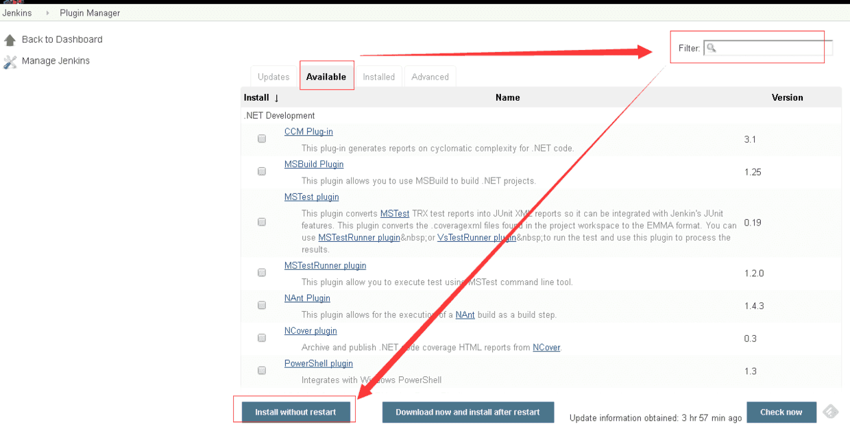Go to the Advanced tab
Viewport: 850px width, 429px height.
(x=430, y=77)
